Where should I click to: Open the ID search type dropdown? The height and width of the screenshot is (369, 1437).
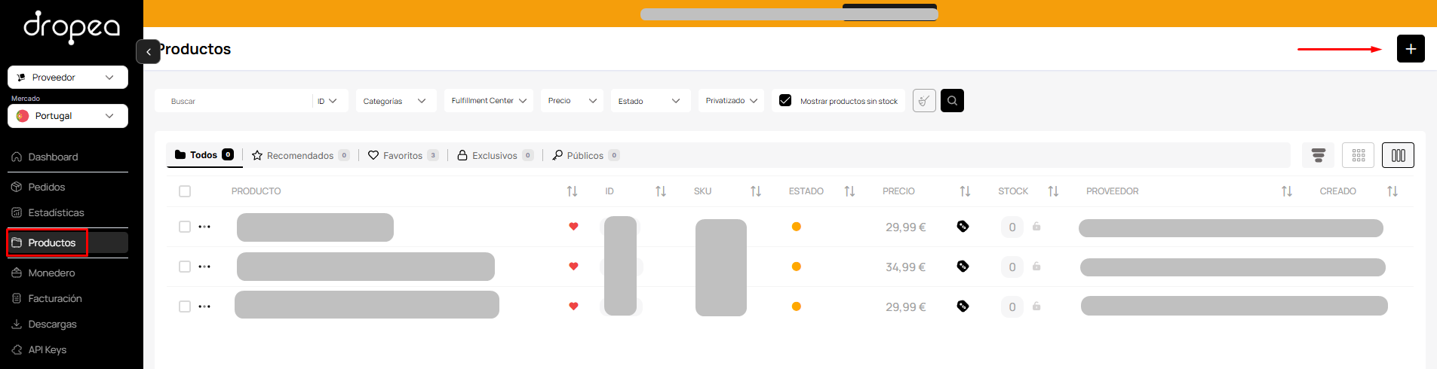coord(327,101)
